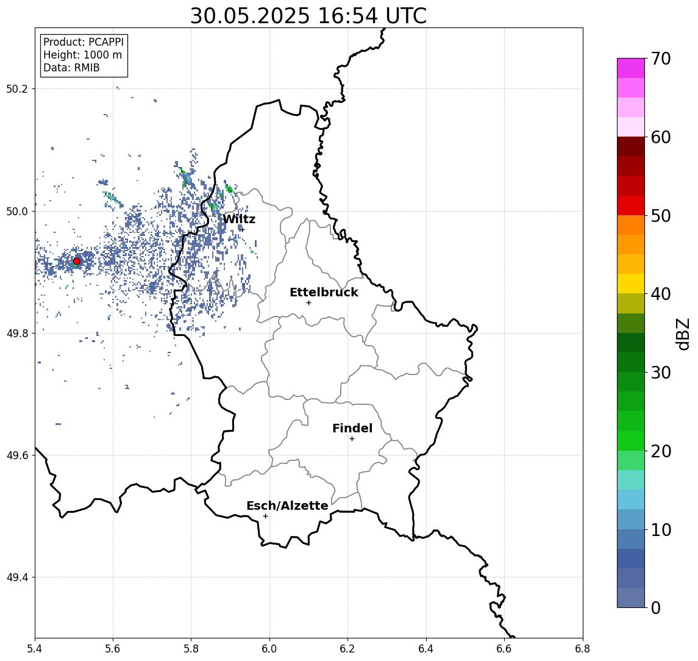Click the title 30.05.2025 16:54 UTC
The width and height of the screenshot is (698, 661).
click(308, 16)
